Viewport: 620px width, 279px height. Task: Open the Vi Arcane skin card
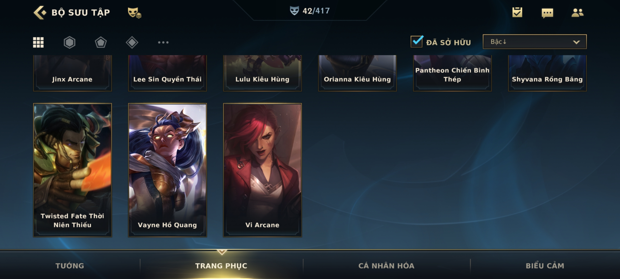tap(262, 170)
